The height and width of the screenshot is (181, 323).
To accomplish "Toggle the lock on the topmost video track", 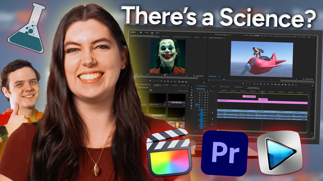I will [200, 93].
